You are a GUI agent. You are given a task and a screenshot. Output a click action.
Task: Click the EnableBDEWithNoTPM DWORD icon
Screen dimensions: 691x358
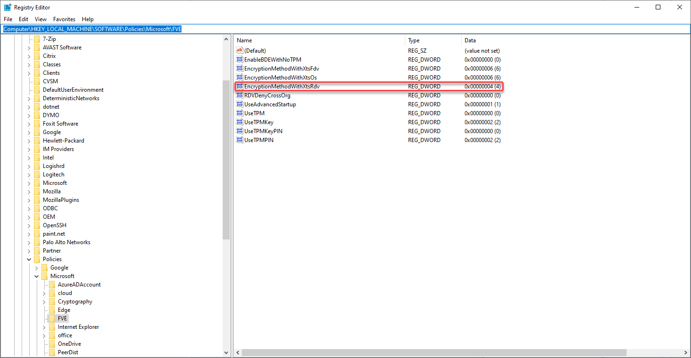tap(240, 60)
